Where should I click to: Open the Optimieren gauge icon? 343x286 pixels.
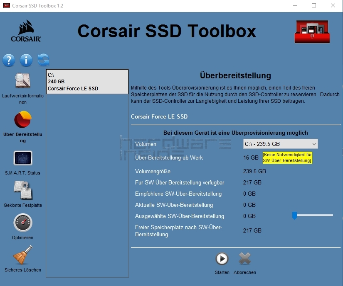tap(22, 223)
